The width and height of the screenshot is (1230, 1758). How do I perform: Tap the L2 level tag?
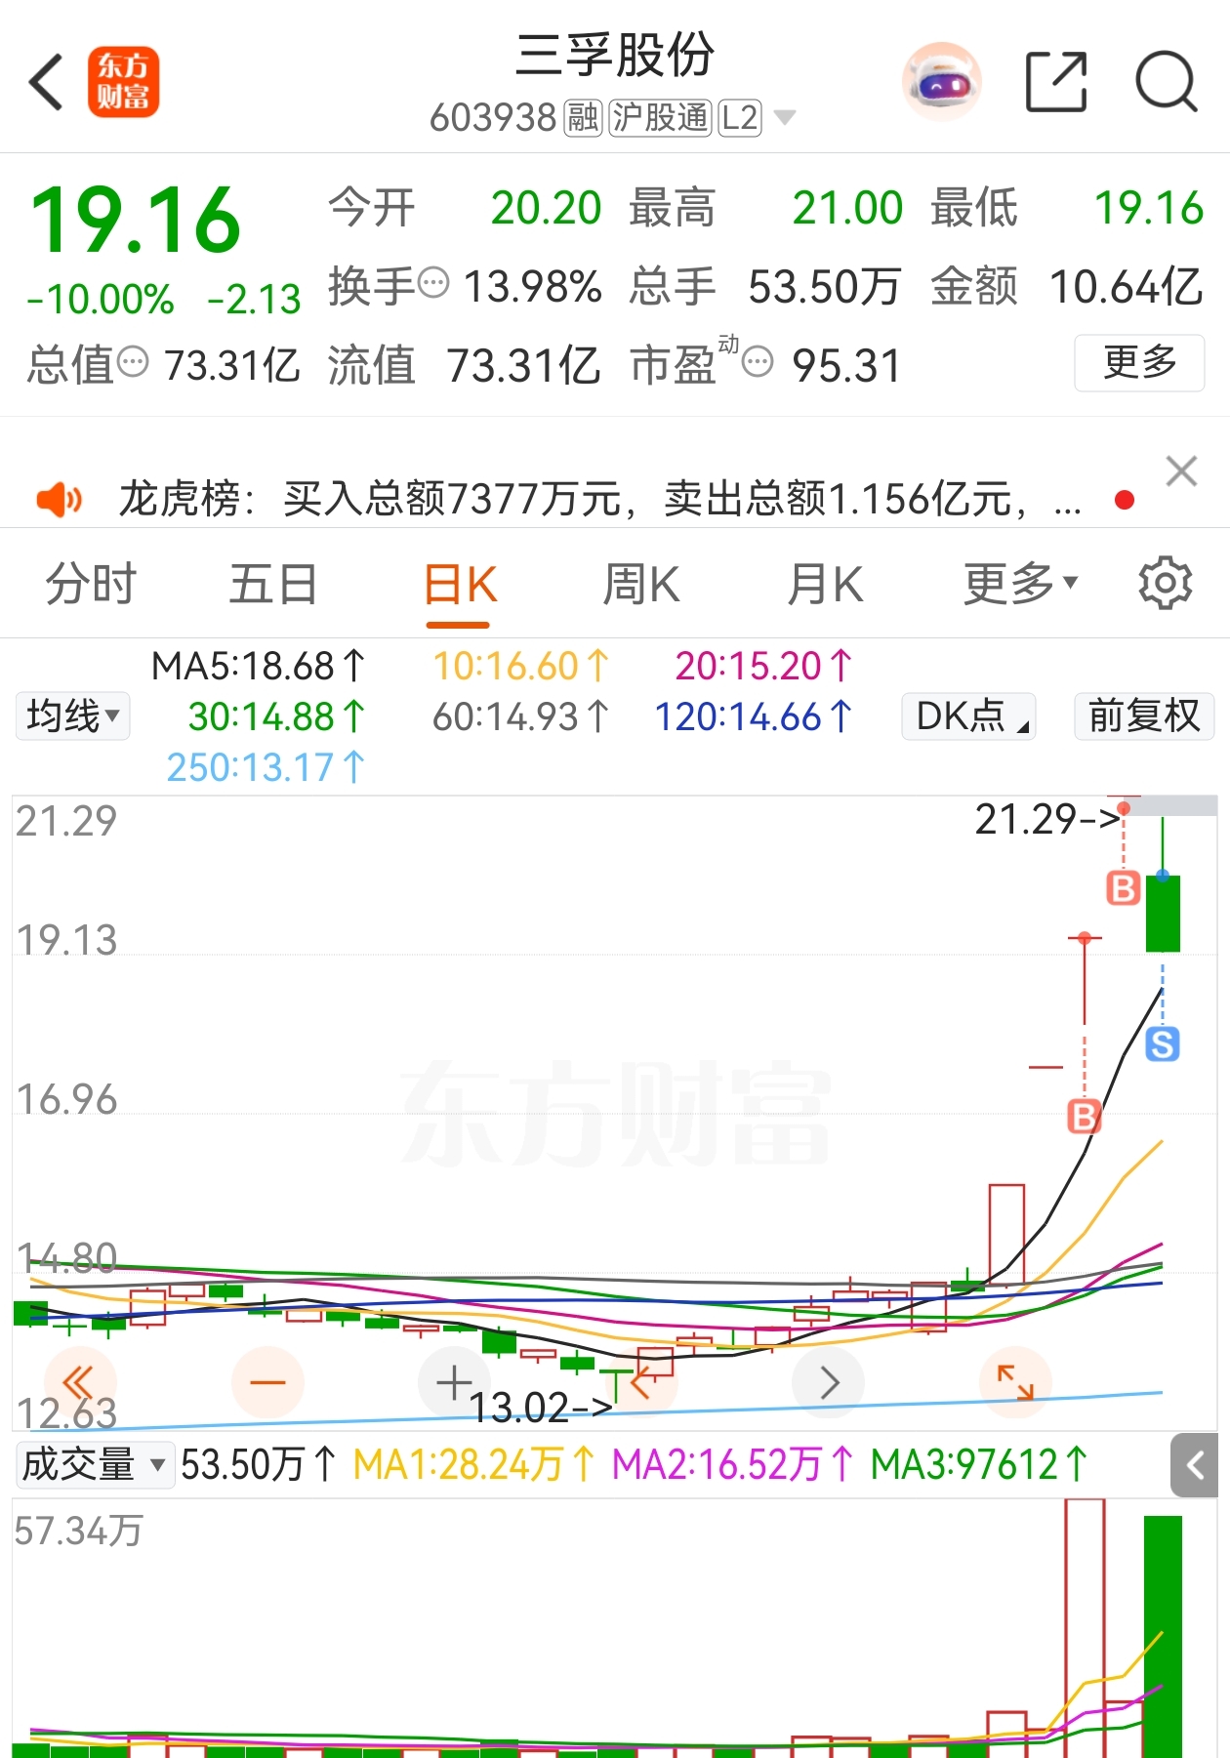point(740,118)
